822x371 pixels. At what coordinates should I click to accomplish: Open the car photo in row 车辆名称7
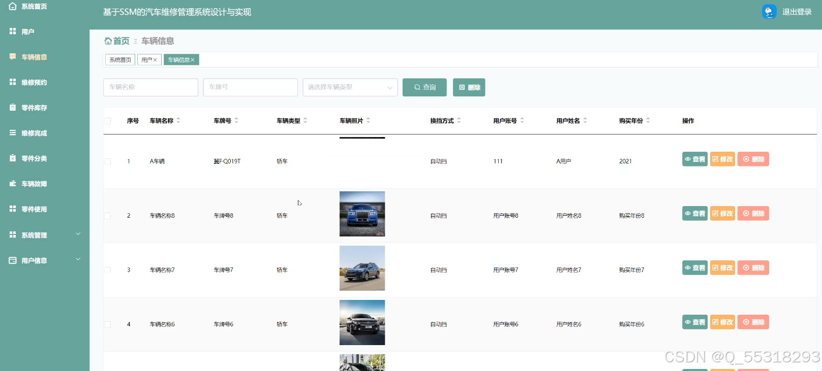click(x=362, y=268)
